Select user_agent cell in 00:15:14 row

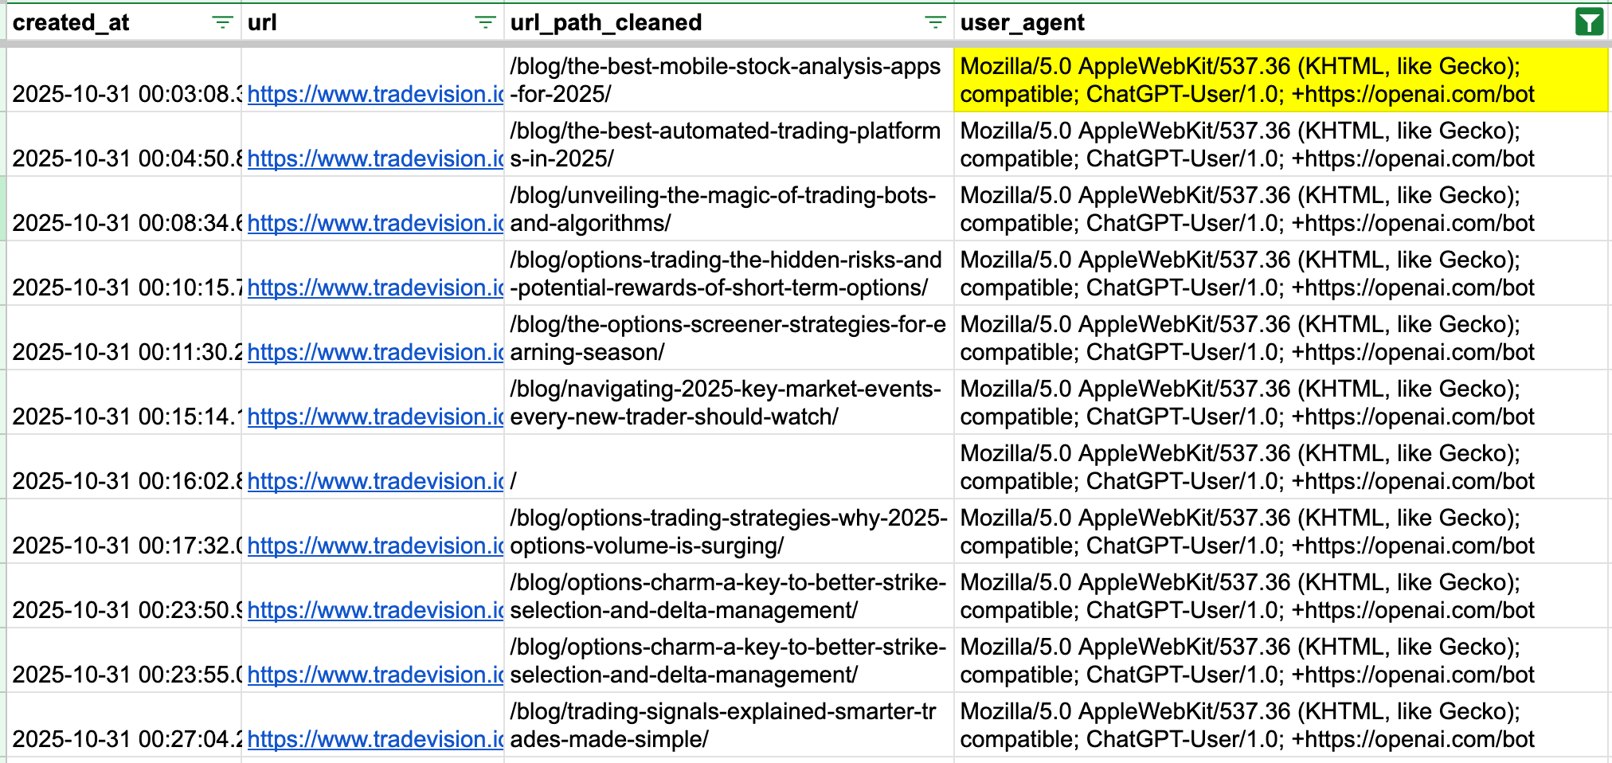tap(1281, 402)
